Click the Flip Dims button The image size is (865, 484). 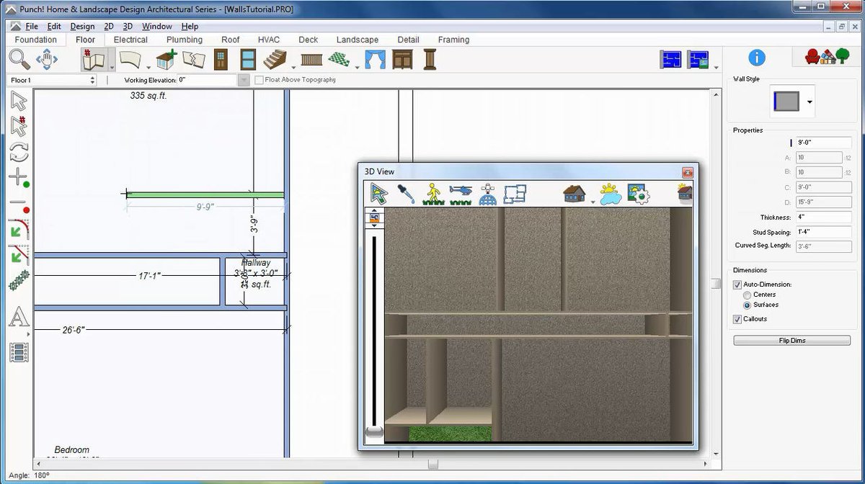coord(792,340)
